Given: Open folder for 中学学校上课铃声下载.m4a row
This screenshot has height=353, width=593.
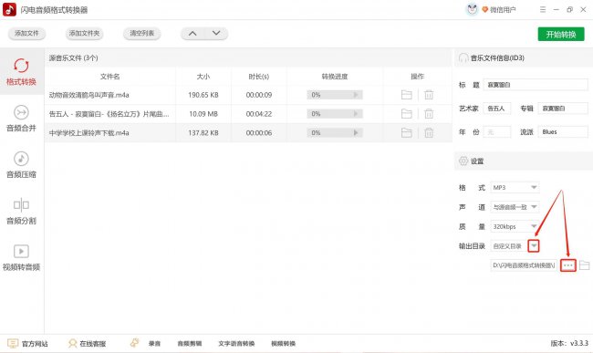Looking at the screenshot, I should [x=407, y=132].
